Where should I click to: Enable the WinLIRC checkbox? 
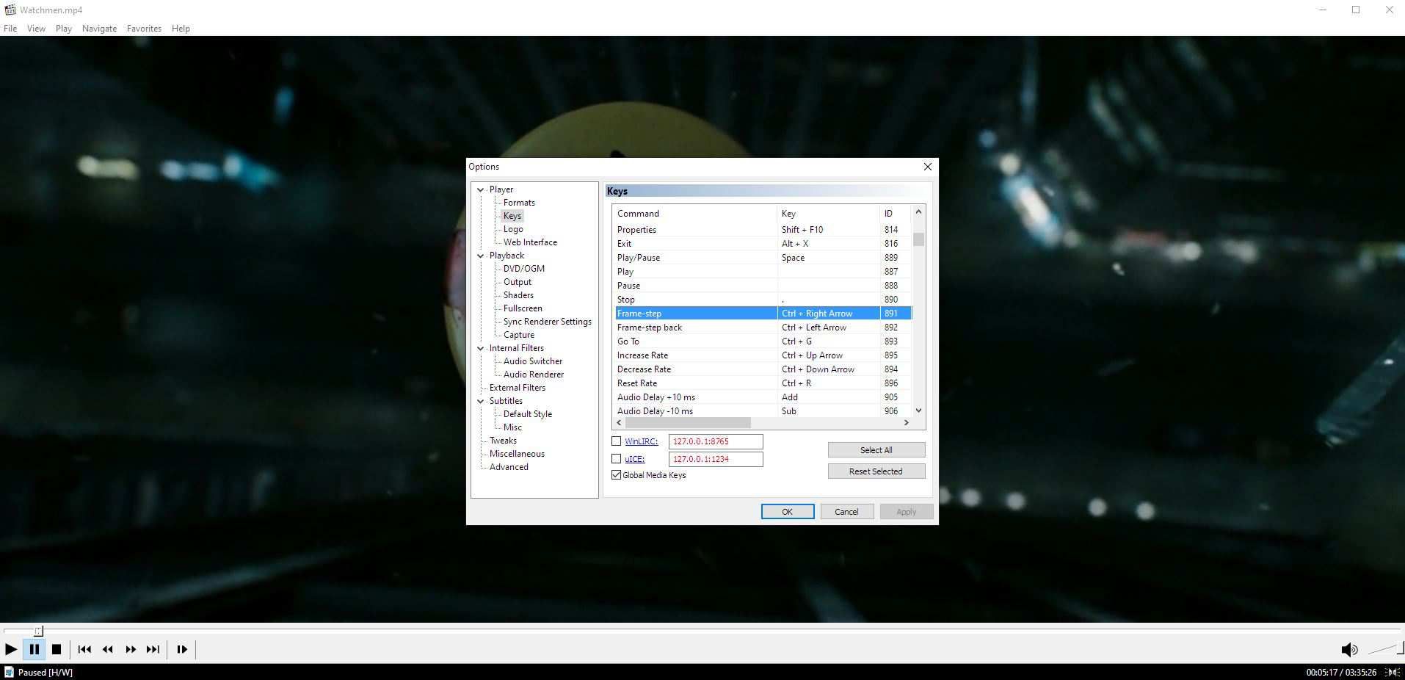click(x=617, y=441)
